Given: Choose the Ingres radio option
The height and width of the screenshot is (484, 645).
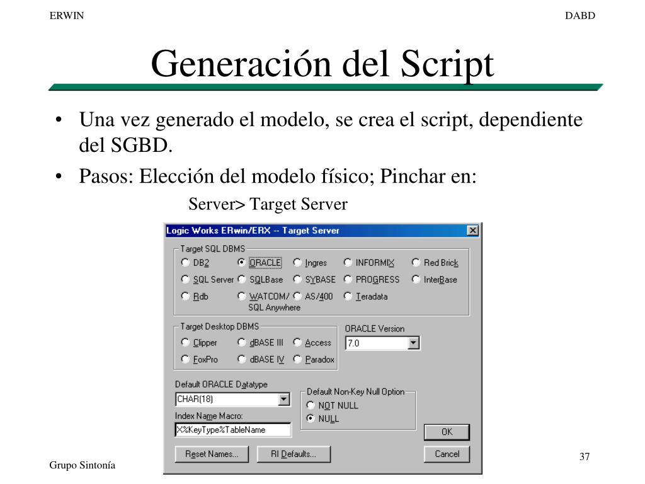Looking at the screenshot, I should pos(297,263).
